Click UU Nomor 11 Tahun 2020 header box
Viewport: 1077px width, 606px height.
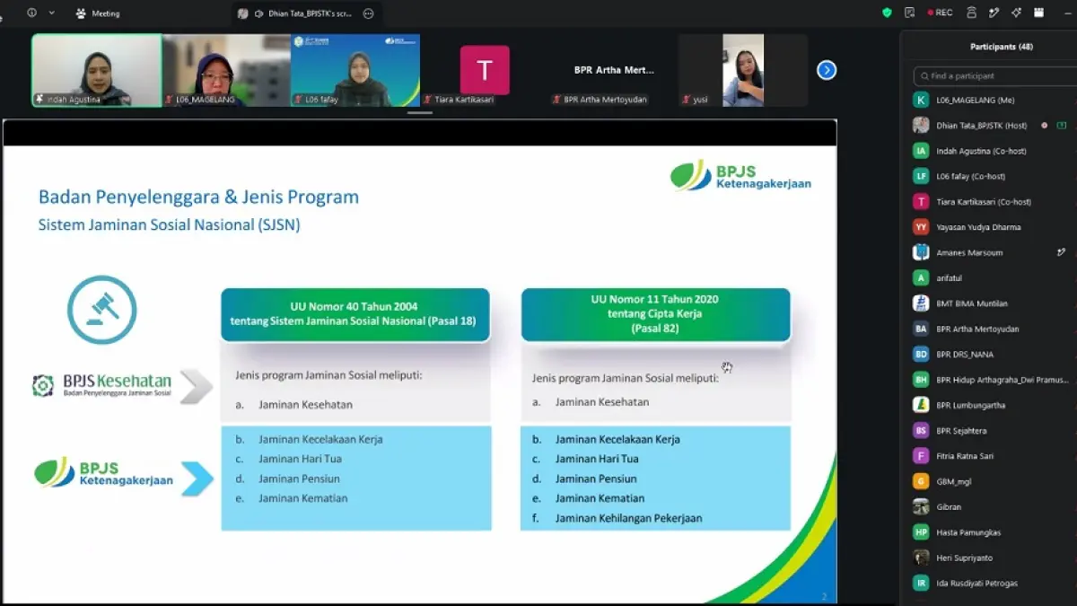[655, 314]
